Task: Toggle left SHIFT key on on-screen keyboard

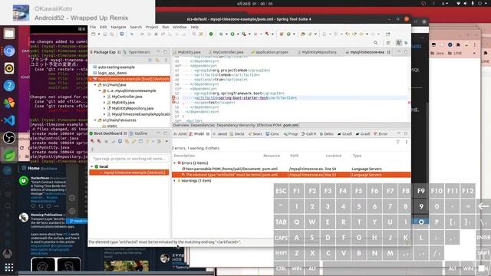Action: [x=281, y=253]
